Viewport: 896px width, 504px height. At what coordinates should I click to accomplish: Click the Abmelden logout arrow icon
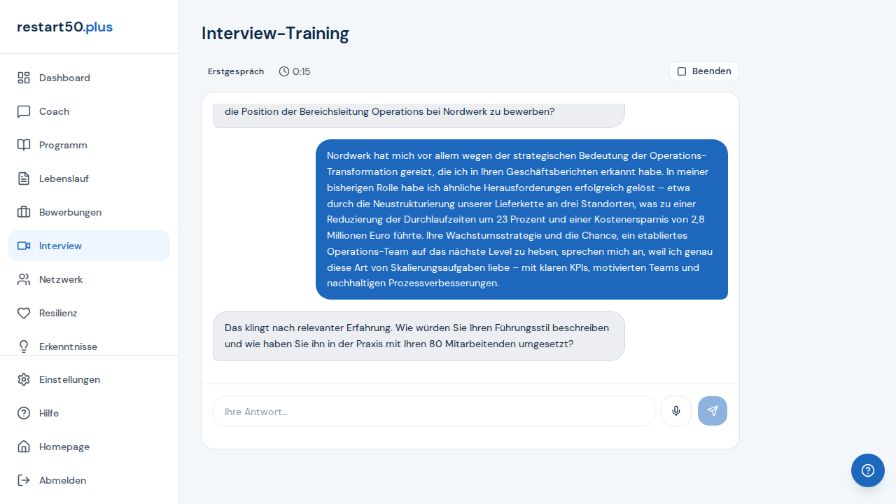[x=24, y=480]
